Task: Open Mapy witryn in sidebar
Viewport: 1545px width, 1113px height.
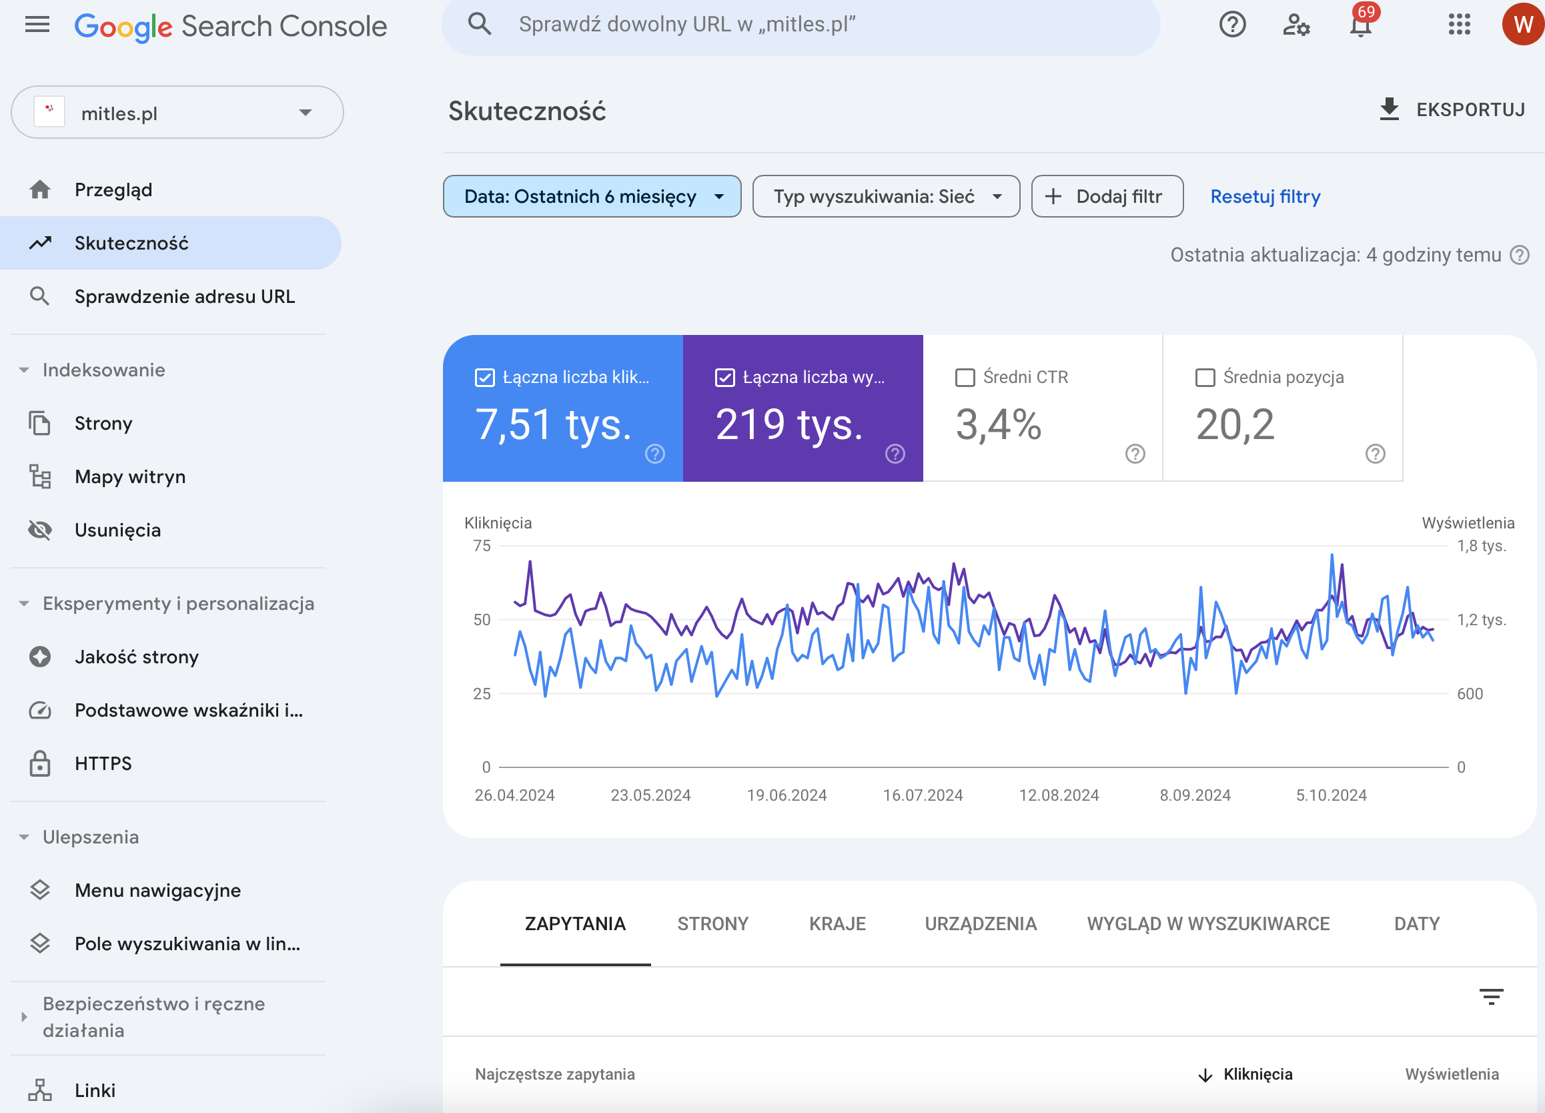Action: tap(170, 476)
